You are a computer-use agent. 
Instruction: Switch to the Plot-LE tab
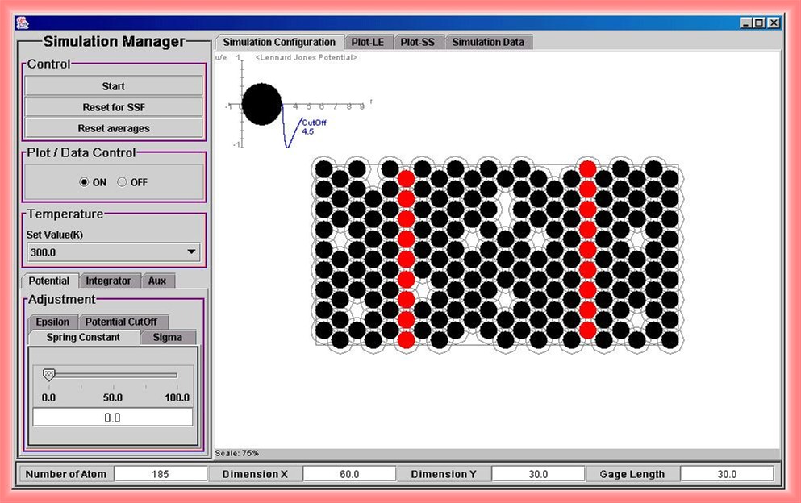point(368,42)
